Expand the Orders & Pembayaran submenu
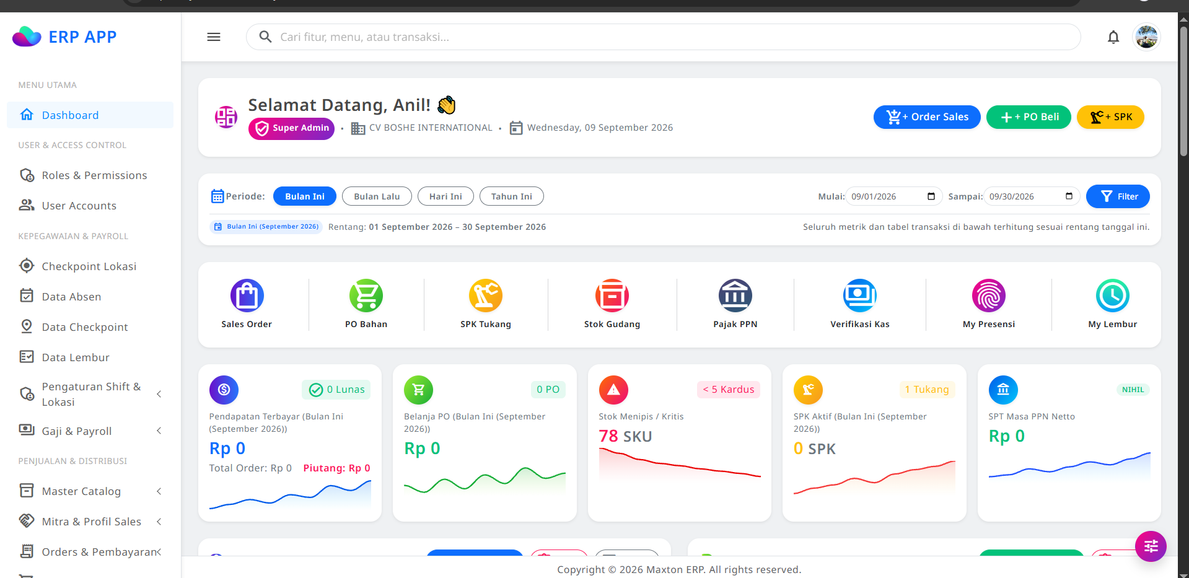Image resolution: width=1189 pixels, height=578 pixels. pos(90,552)
